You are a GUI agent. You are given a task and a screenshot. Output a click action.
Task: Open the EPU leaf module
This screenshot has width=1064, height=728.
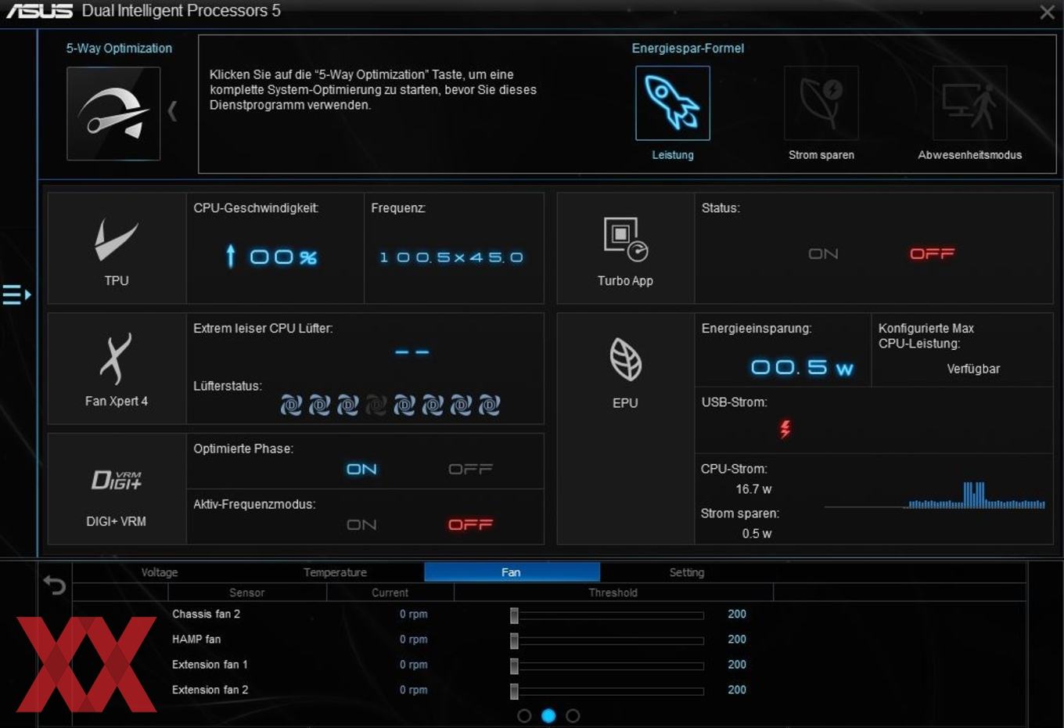point(625,429)
